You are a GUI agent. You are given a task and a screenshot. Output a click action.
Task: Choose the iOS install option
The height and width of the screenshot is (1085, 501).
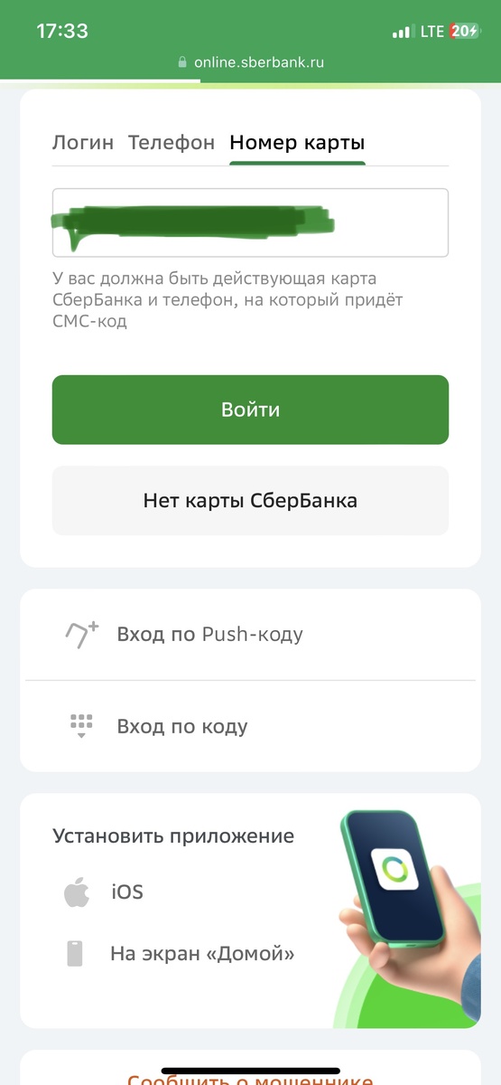127,892
